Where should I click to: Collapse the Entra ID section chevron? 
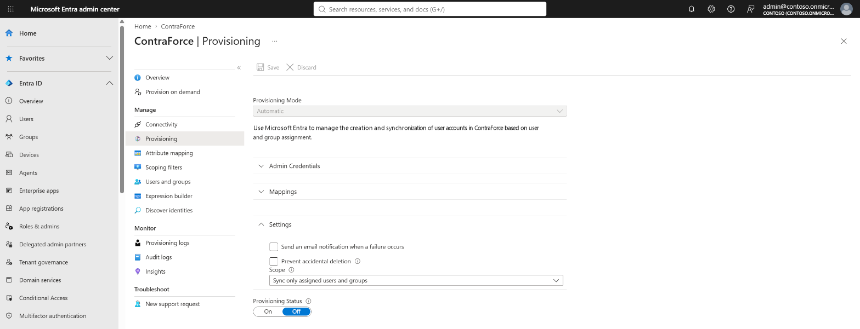[109, 83]
